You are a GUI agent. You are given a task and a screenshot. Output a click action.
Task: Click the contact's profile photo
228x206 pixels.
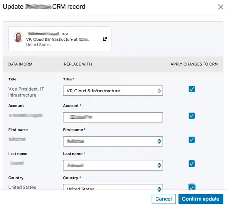(x=18, y=37)
